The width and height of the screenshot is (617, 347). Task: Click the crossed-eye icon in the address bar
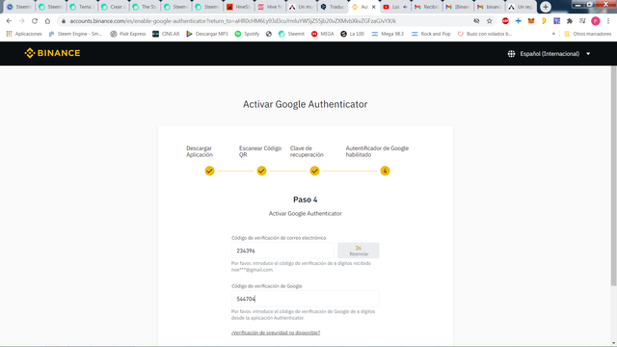(x=476, y=21)
